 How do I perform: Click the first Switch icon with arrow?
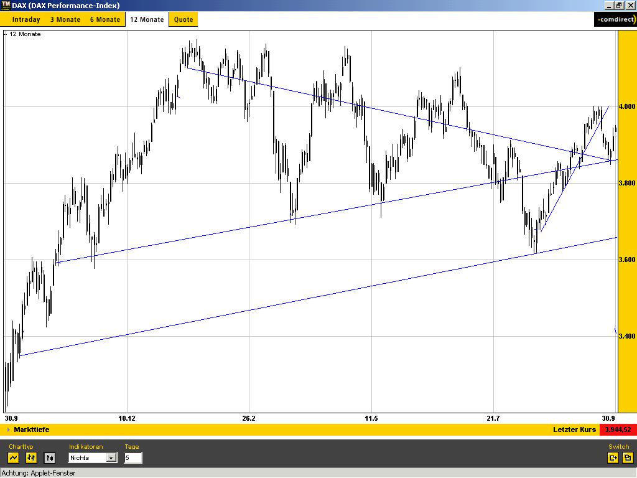point(613,458)
